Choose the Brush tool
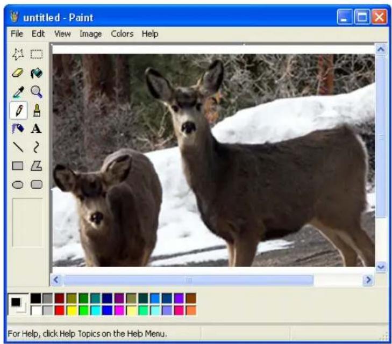This screenshot has width=392, height=344. [x=37, y=110]
